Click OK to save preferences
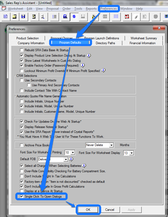The height and width of the screenshot is (217, 168). tap(88, 210)
